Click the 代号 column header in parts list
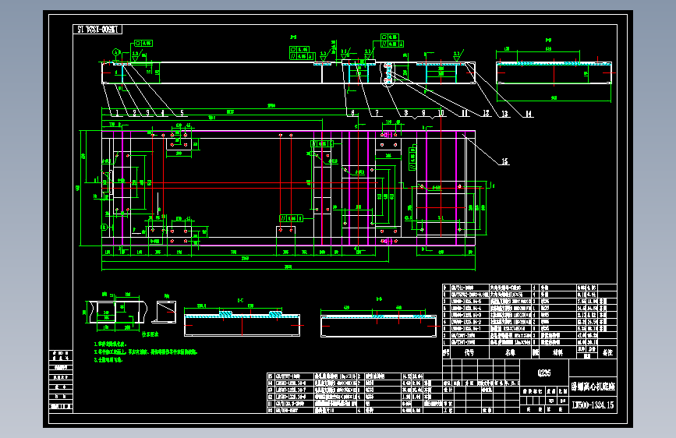Viewport: 676px width, 438px height. (x=469, y=352)
